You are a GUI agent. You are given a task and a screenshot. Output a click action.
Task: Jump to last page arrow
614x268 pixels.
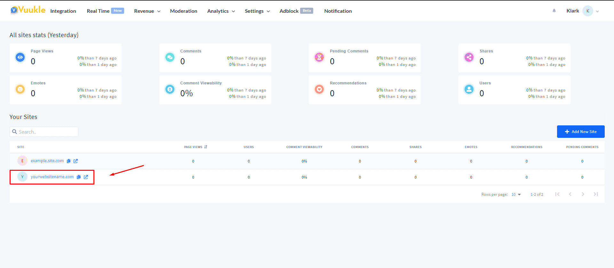[x=596, y=194]
